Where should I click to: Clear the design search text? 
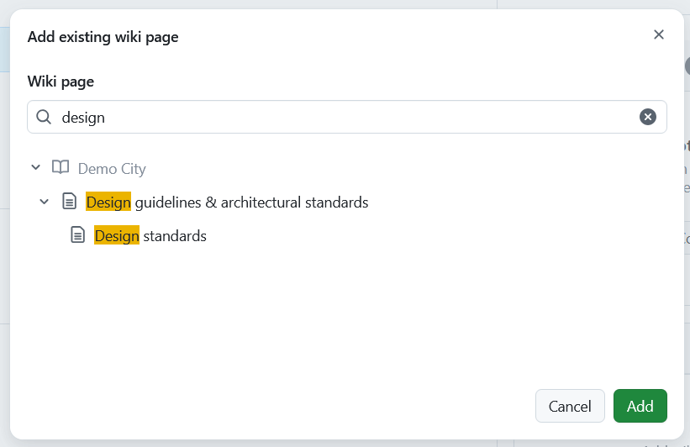point(647,117)
